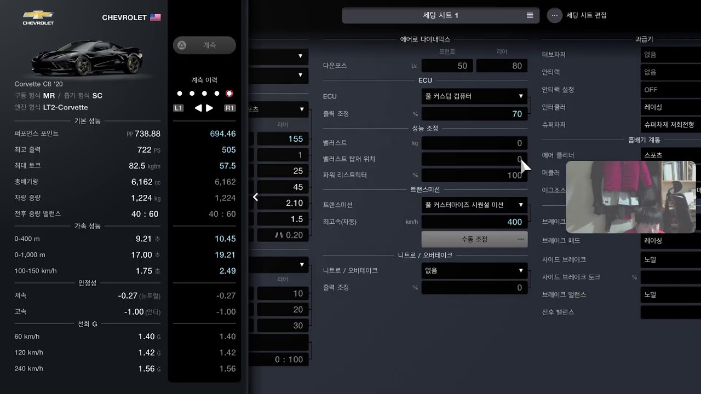Screen dimensions: 701x394
Task: Edit the ECU 출력 조정 value 70
Action: [475, 114]
